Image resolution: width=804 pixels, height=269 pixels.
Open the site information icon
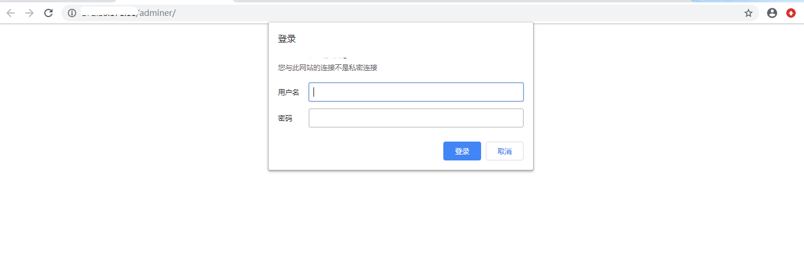pyautogui.click(x=72, y=13)
